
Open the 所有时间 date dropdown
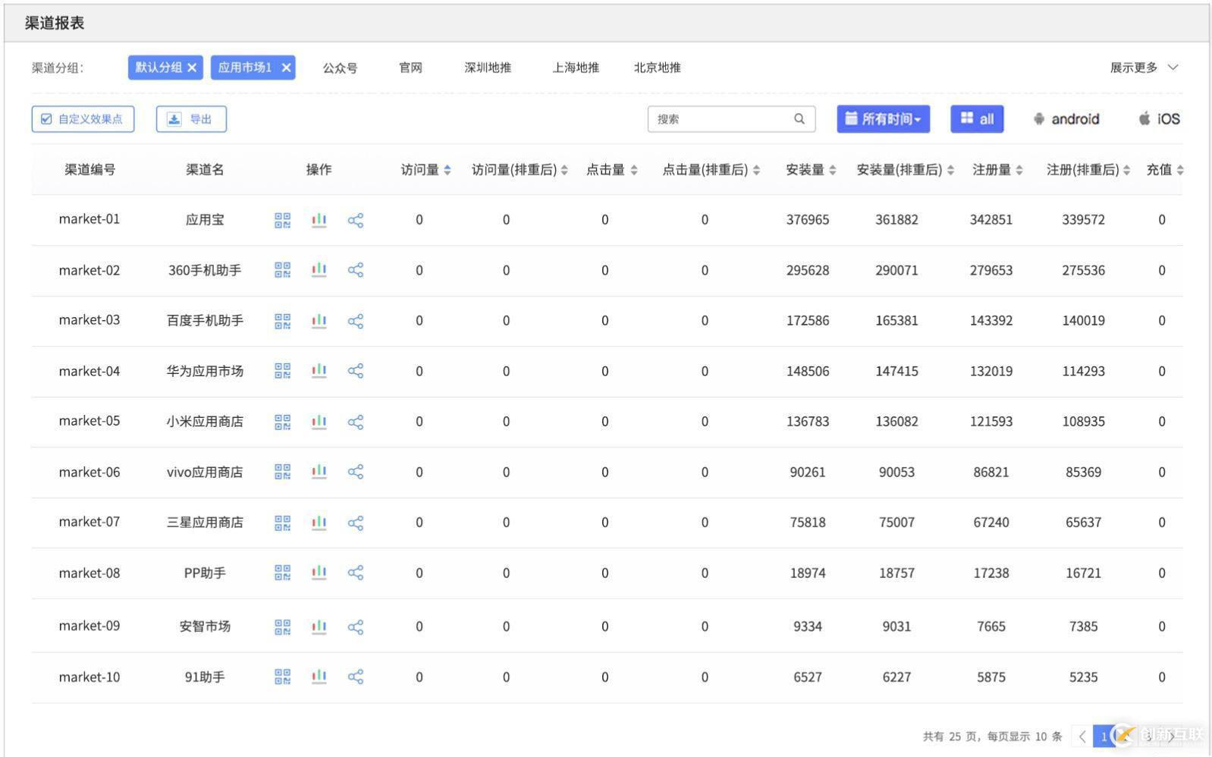pyautogui.click(x=883, y=119)
